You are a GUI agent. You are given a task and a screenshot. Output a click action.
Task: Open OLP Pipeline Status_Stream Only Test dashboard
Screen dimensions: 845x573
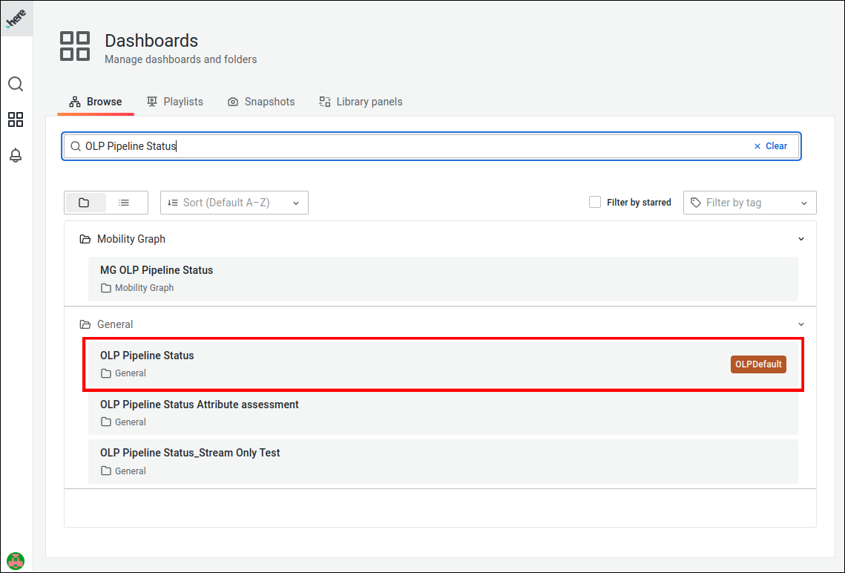pos(443,462)
